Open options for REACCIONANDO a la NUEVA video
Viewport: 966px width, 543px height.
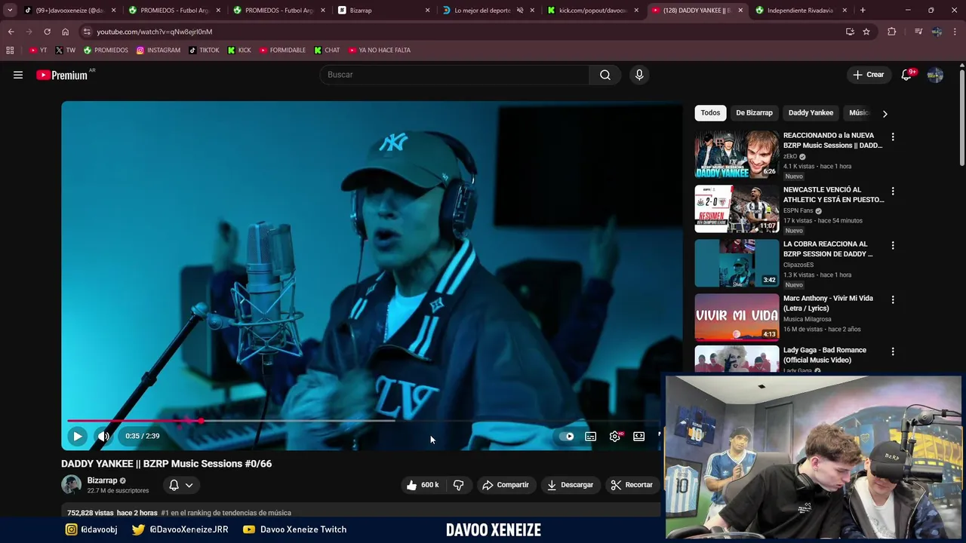[x=893, y=137]
